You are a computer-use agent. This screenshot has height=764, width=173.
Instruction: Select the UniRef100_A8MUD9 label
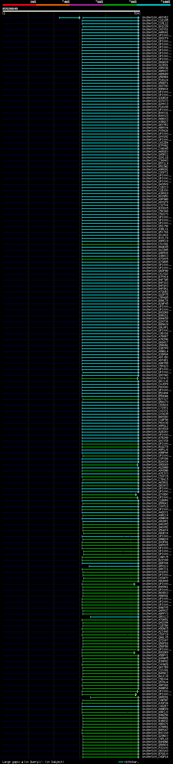[155, 74]
